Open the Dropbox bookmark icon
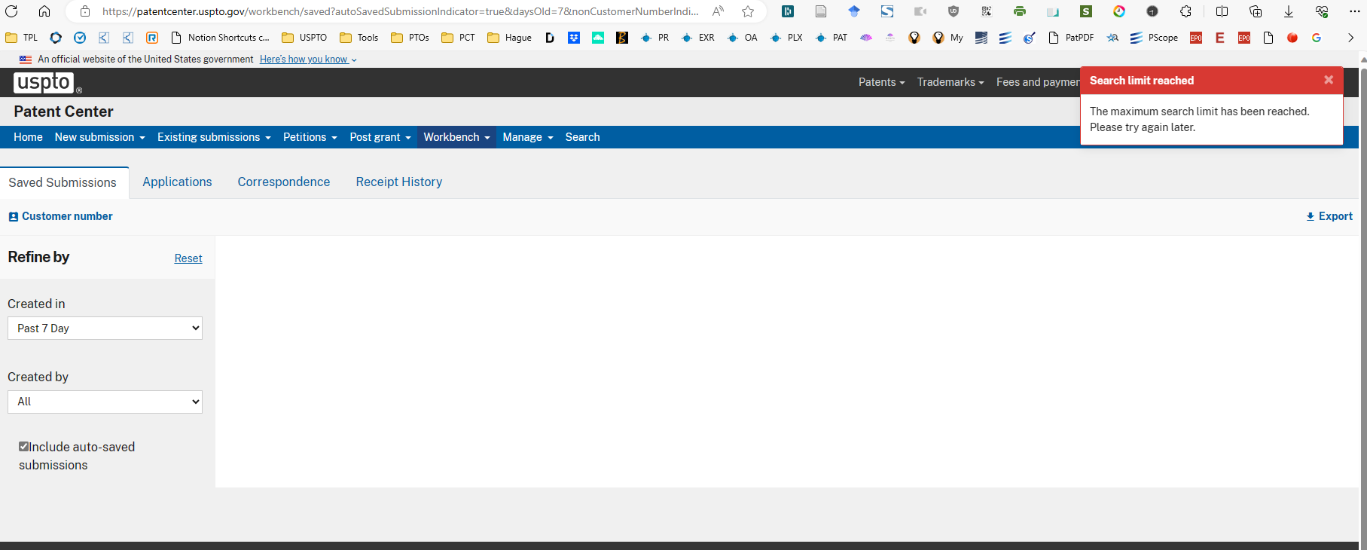This screenshot has width=1367, height=550. [574, 38]
